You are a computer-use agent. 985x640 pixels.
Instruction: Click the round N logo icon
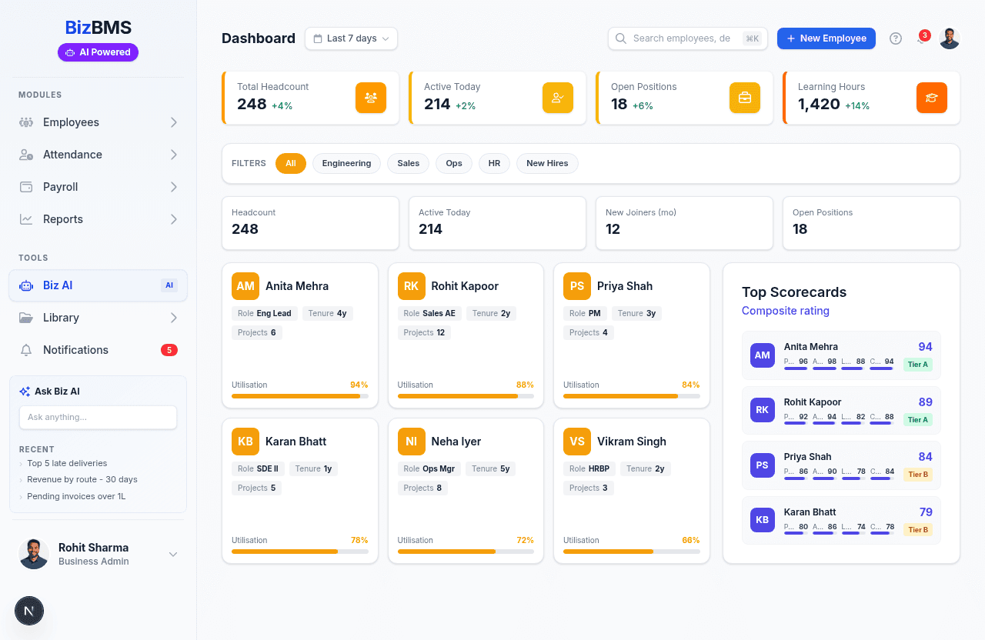click(29, 611)
